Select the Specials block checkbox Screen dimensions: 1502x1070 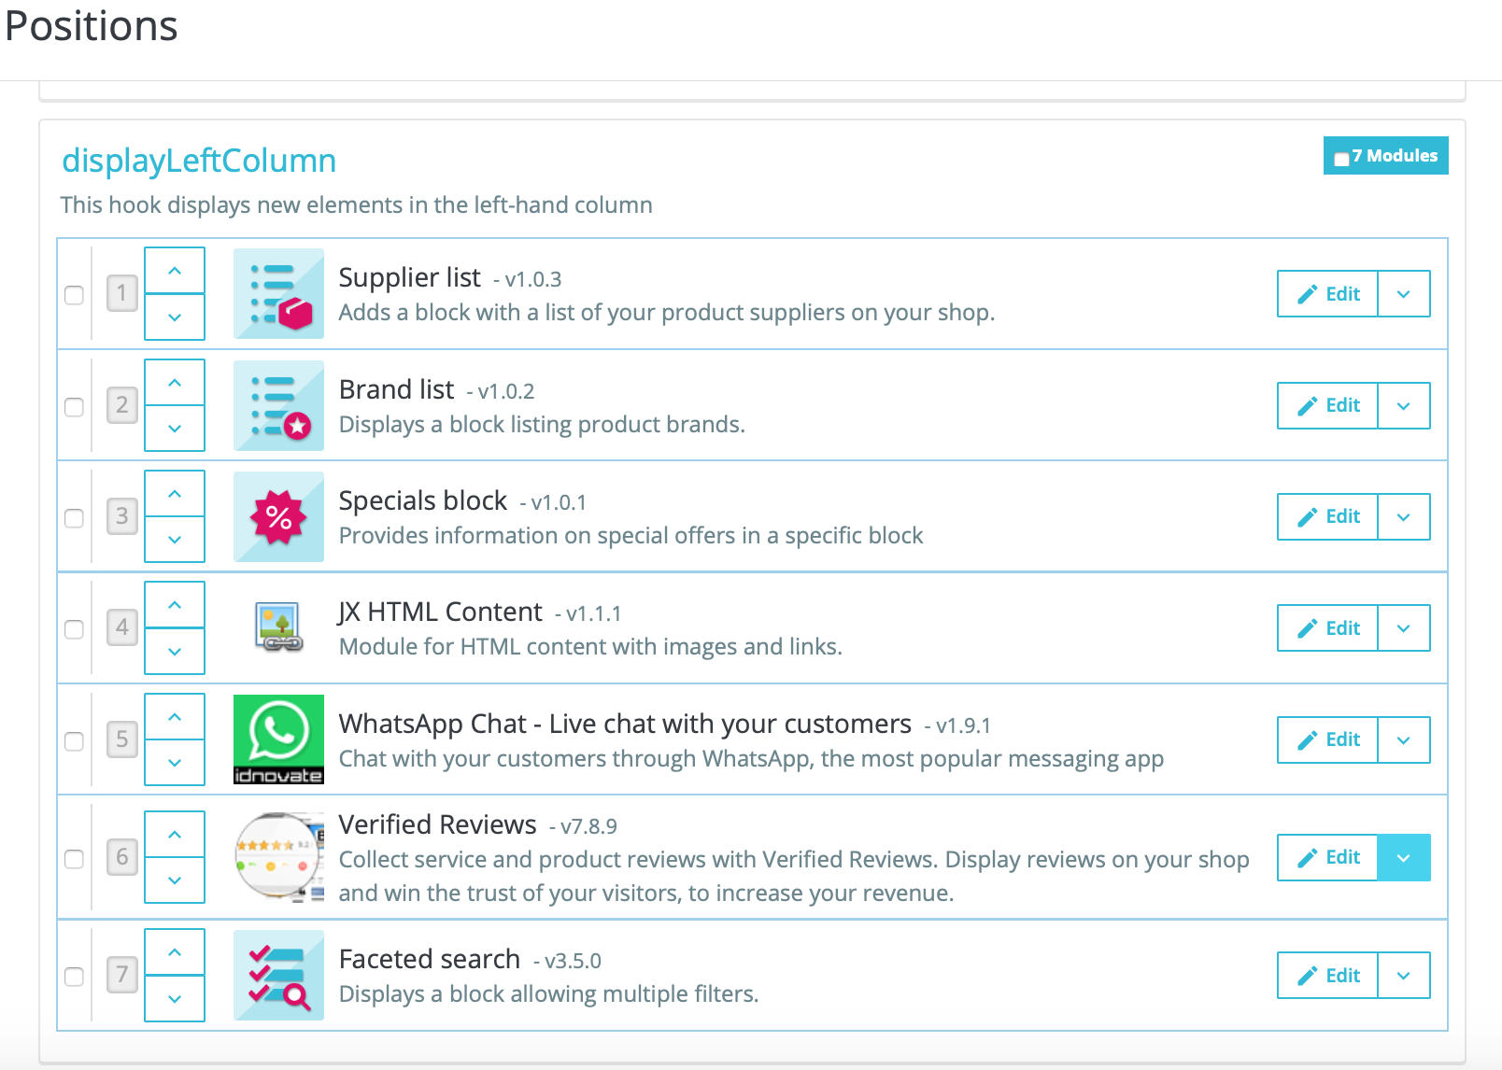click(x=74, y=518)
